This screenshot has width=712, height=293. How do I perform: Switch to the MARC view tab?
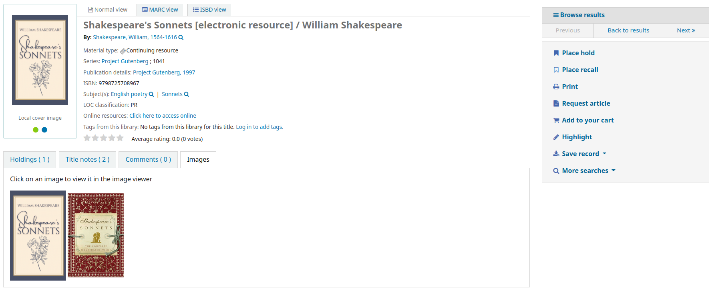click(160, 10)
